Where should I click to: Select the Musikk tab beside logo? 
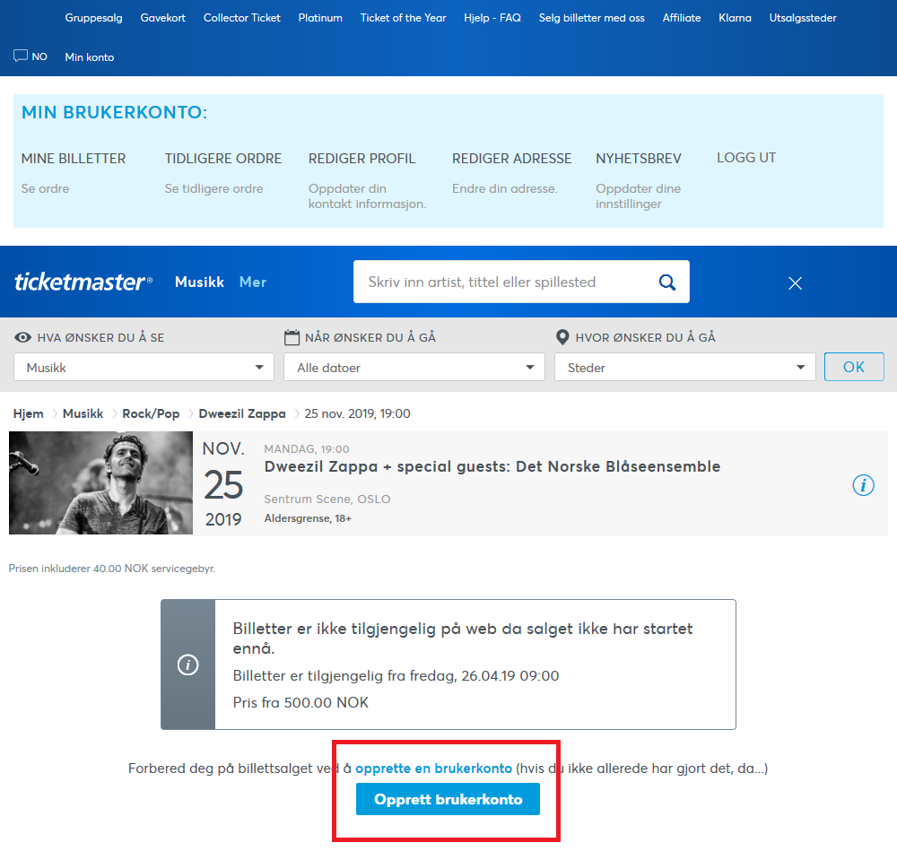coord(199,282)
